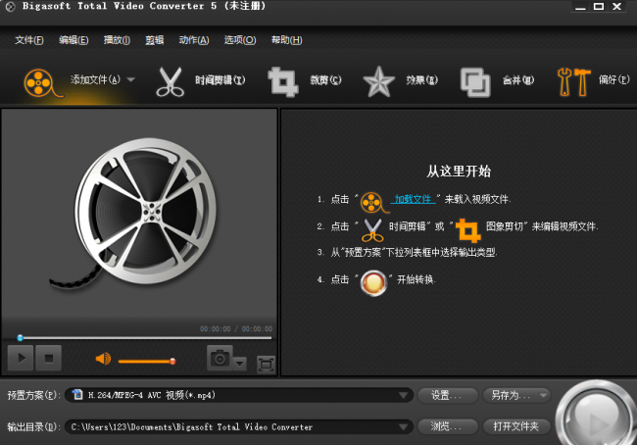Select the Trim scissors toolbar icon
The width and height of the screenshot is (637, 445).
tap(170, 82)
